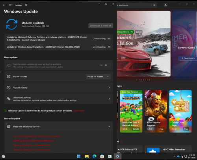The width and height of the screenshot is (197, 160).
Task: Open the Pause for 1 week dropdown arrow
Action: [x=108, y=76]
